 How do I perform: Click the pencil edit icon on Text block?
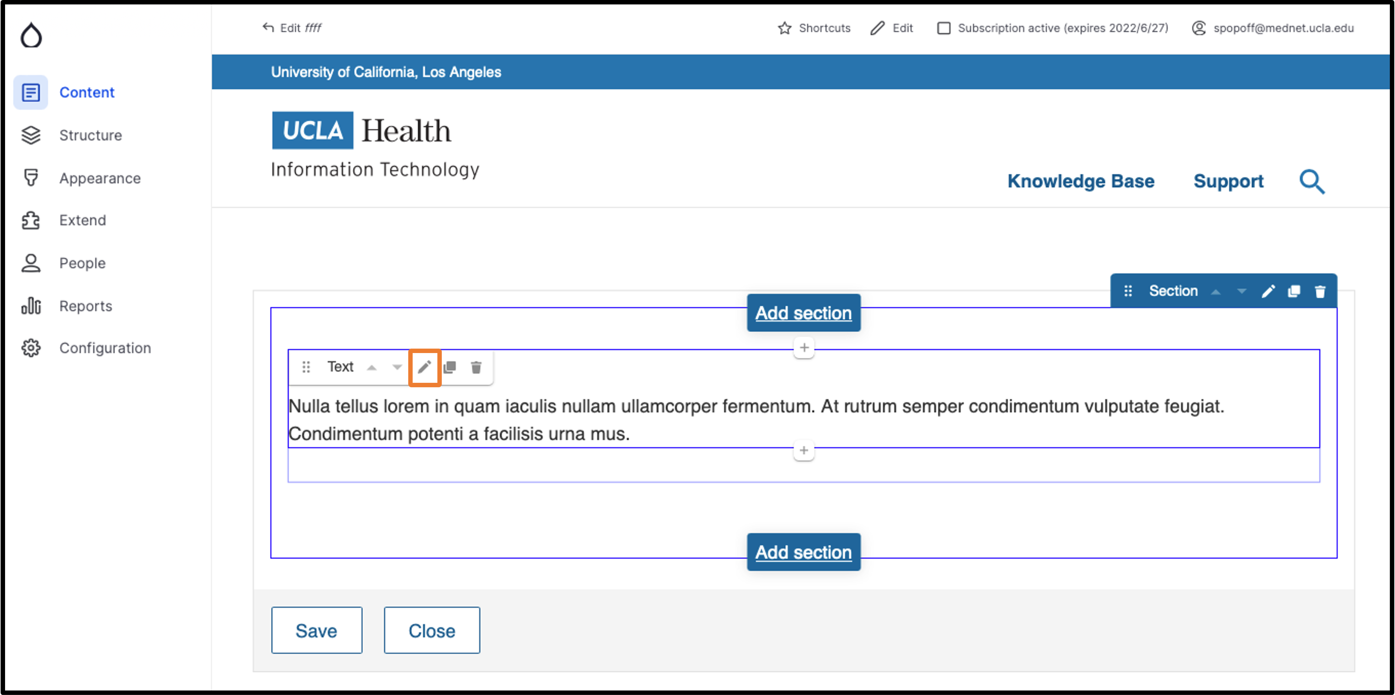tap(424, 368)
